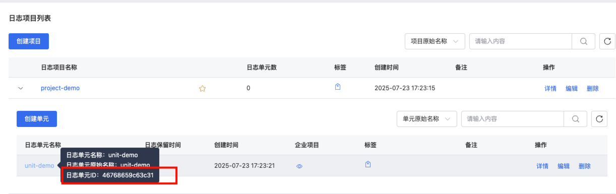Collapse the project-demo row chevron
Viewport: 616px width, 194px height.
pos(21,88)
